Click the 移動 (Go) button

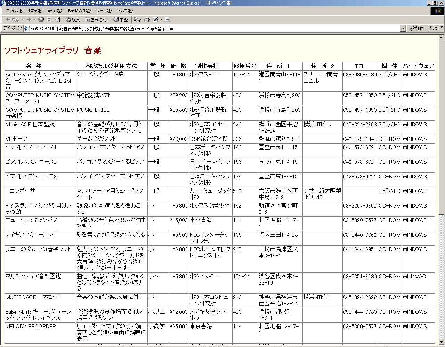(x=417, y=28)
